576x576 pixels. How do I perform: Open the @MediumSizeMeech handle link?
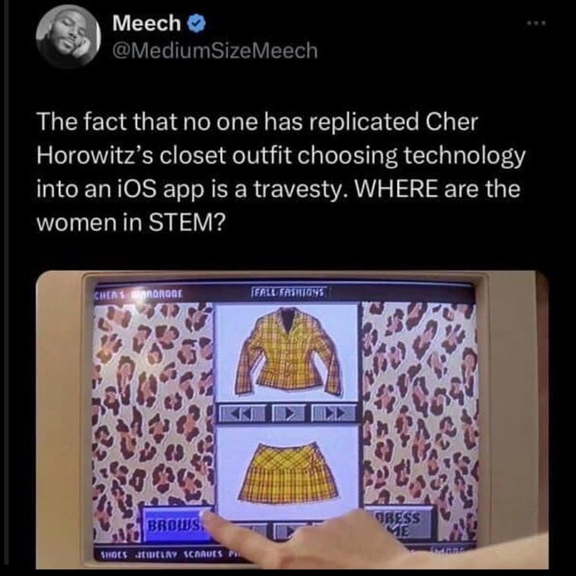point(215,51)
